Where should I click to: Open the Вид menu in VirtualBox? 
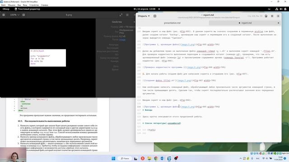click(x=19, y=5)
